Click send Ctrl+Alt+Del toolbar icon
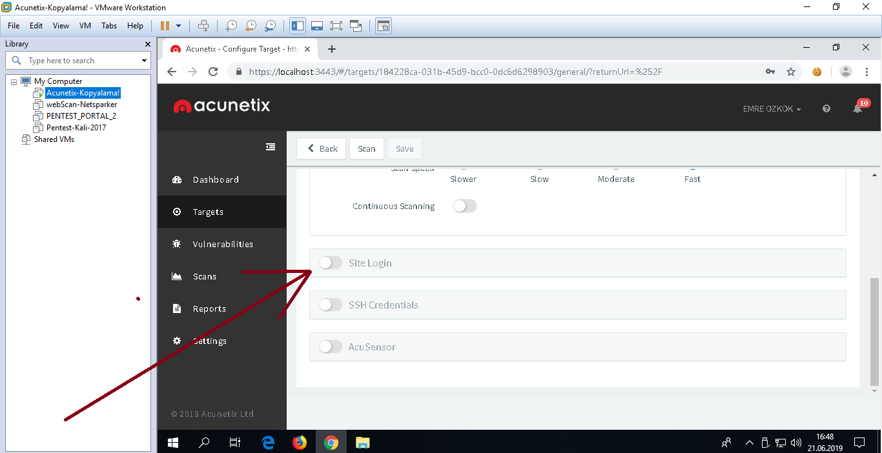The height and width of the screenshot is (453, 882). point(203,26)
